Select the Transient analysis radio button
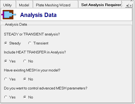The width and height of the screenshot is (135, 104). [30, 43]
